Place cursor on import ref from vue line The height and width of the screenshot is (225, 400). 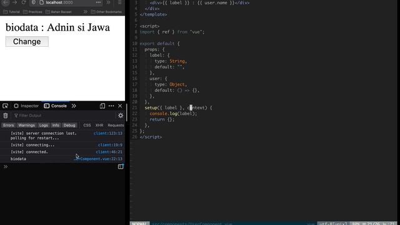[x=172, y=32]
